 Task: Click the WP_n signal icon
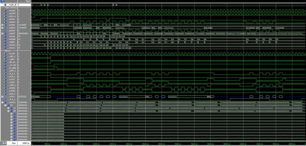(5, 71)
